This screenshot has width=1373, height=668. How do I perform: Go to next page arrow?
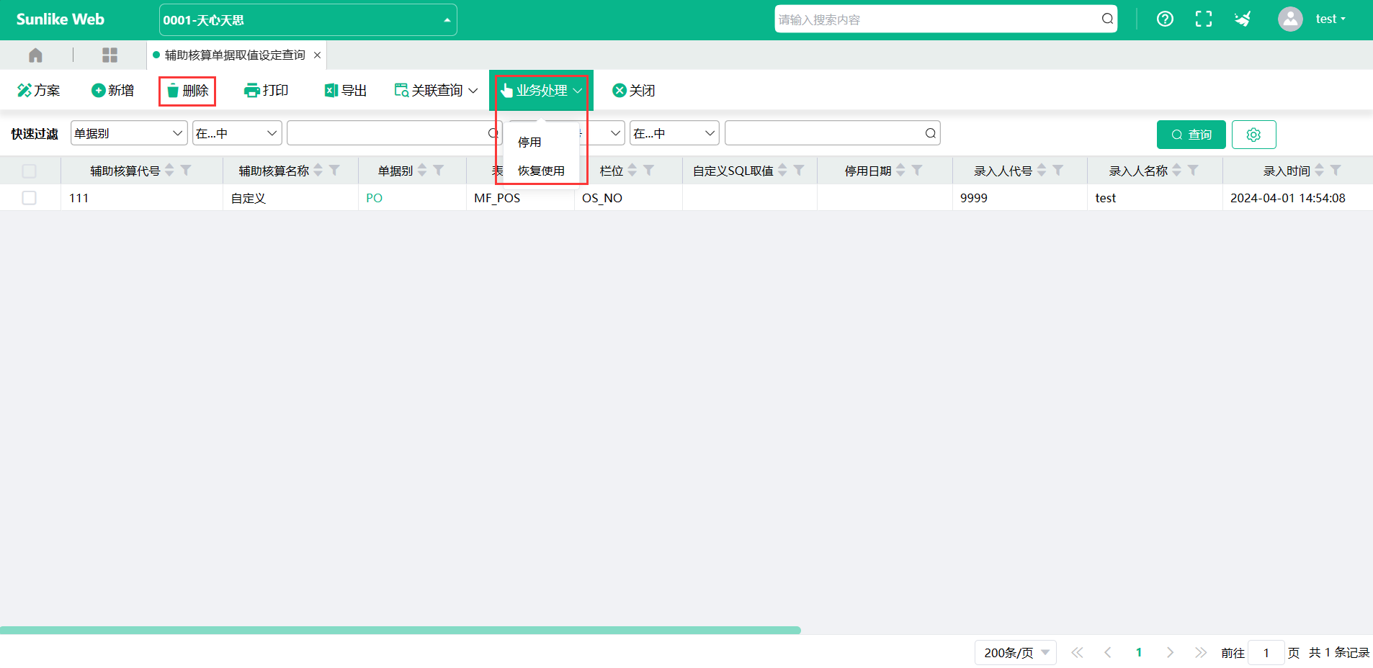click(1170, 652)
